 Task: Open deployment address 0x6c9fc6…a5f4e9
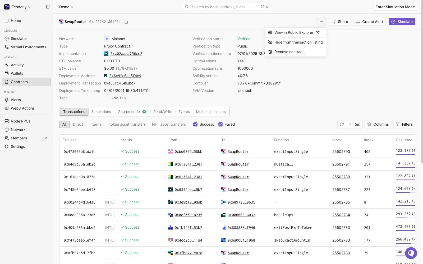tap(125, 76)
